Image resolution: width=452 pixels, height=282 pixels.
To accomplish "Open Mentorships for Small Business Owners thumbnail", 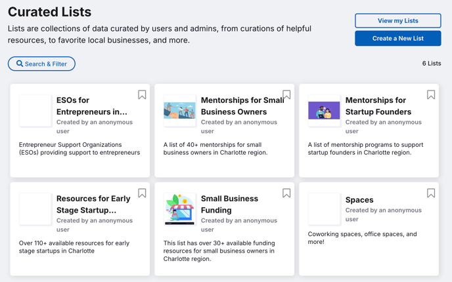I will click(179, 111).
